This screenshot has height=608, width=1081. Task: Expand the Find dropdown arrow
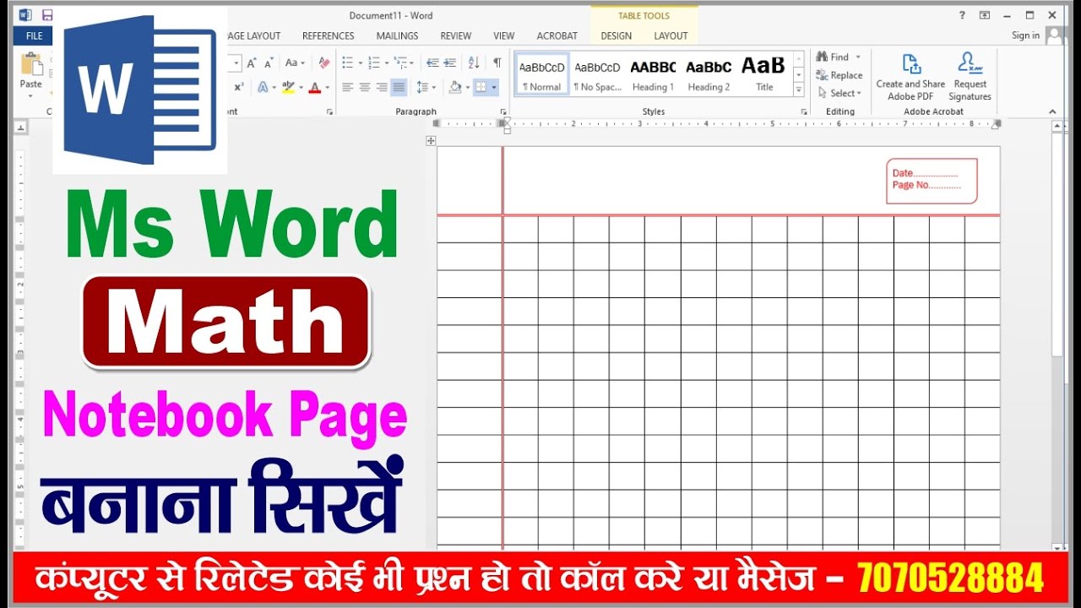point(858,57)
